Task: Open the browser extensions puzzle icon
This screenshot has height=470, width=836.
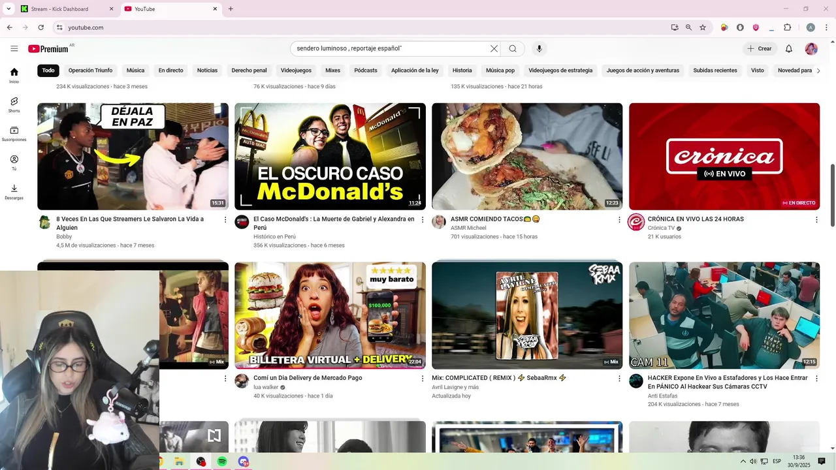Action: [787, 27]
